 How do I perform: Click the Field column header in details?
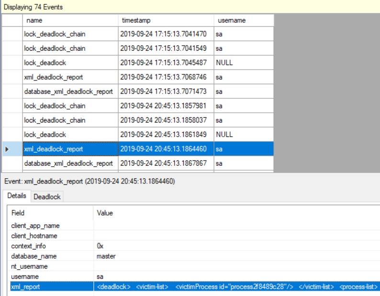pyautogui.click(x=50, y=213)
